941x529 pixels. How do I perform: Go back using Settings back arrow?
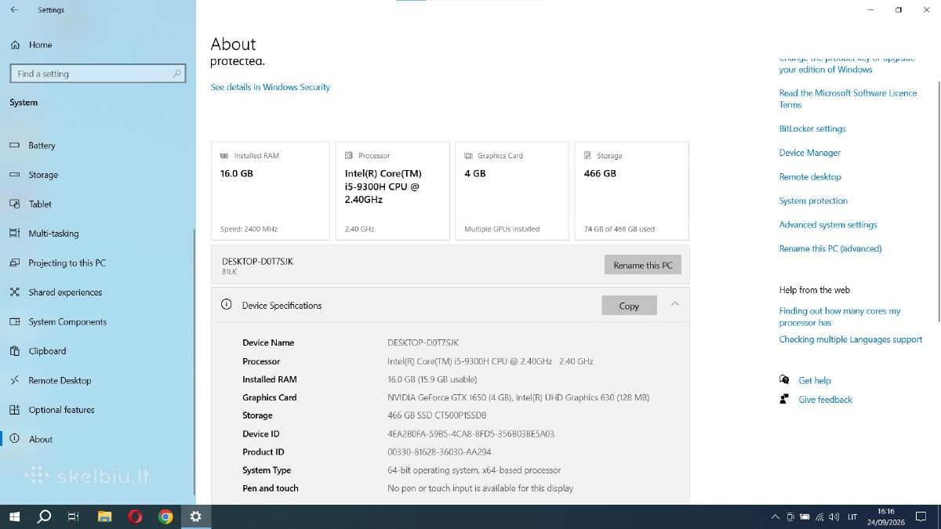14,10
